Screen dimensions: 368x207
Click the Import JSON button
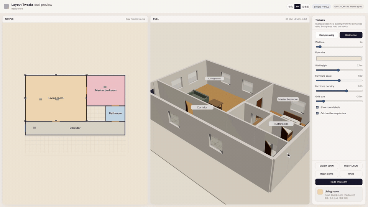click(351, 166)
